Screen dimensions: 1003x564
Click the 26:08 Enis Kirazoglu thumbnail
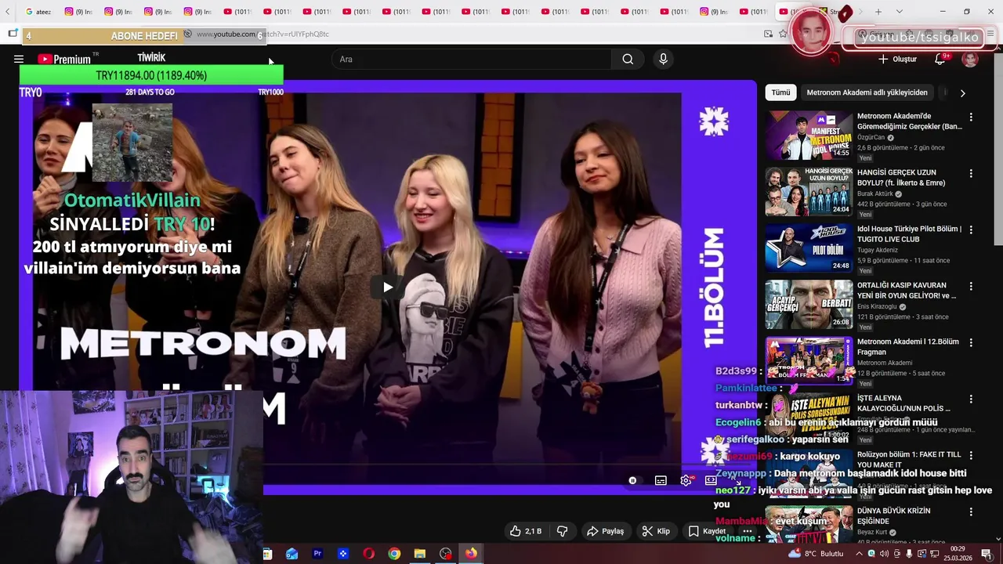pos(809,305)
